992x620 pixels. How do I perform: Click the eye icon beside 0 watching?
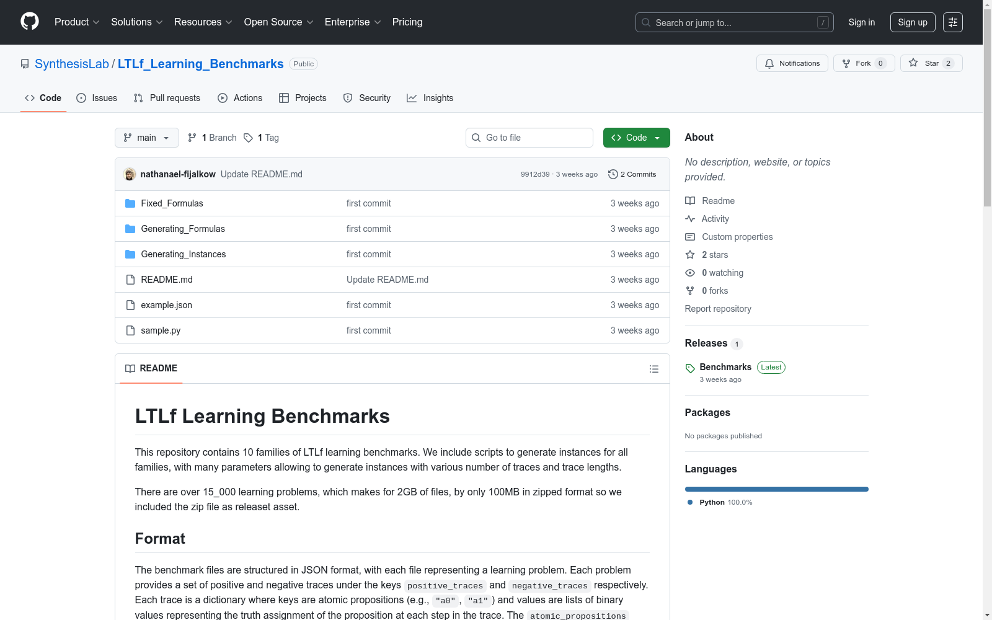(690, 273)
